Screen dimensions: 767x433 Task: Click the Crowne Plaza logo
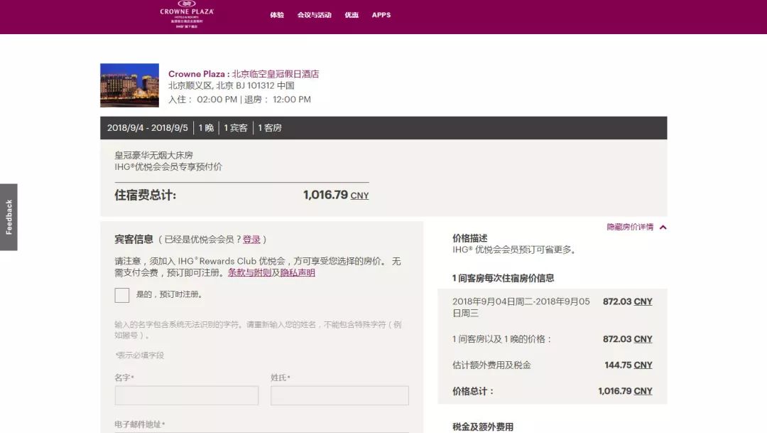186,14
